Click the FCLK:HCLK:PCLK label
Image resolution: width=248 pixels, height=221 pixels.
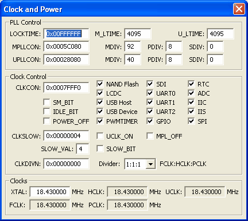pyautogui.click(x=183, y=164)
